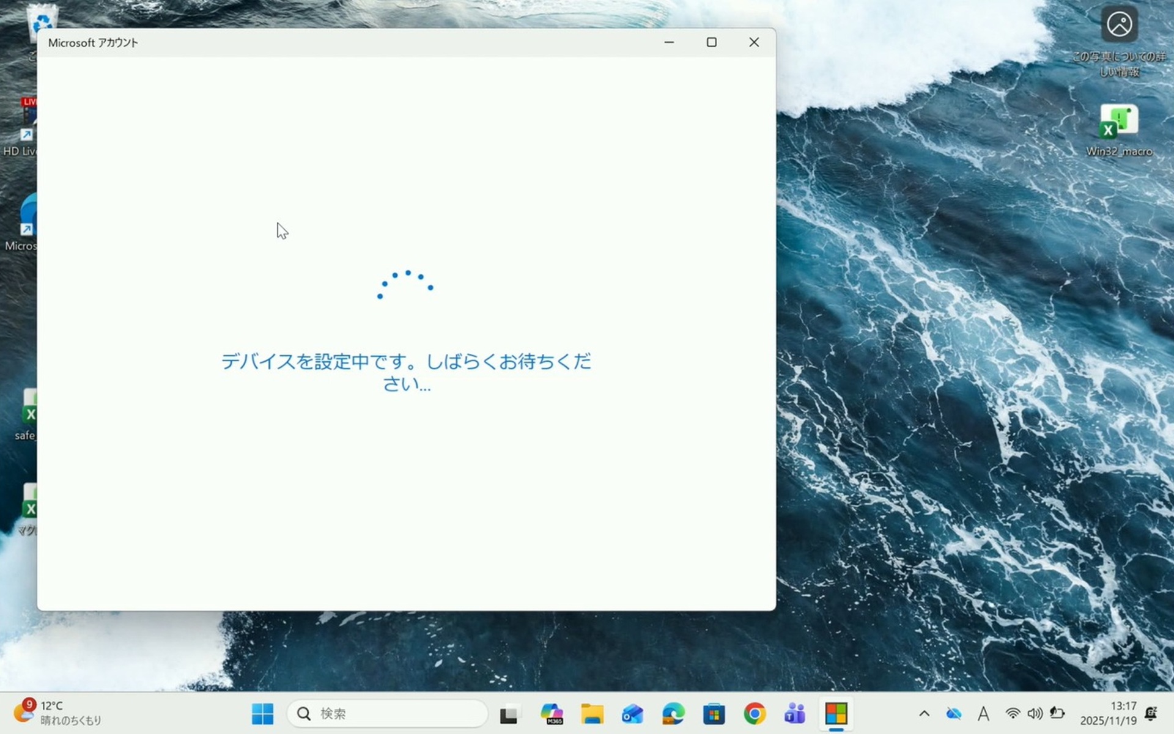Launch Microsoft Edge from taskbar
The height and width of the screenshot is (734, 1174).
click(673, 713)
